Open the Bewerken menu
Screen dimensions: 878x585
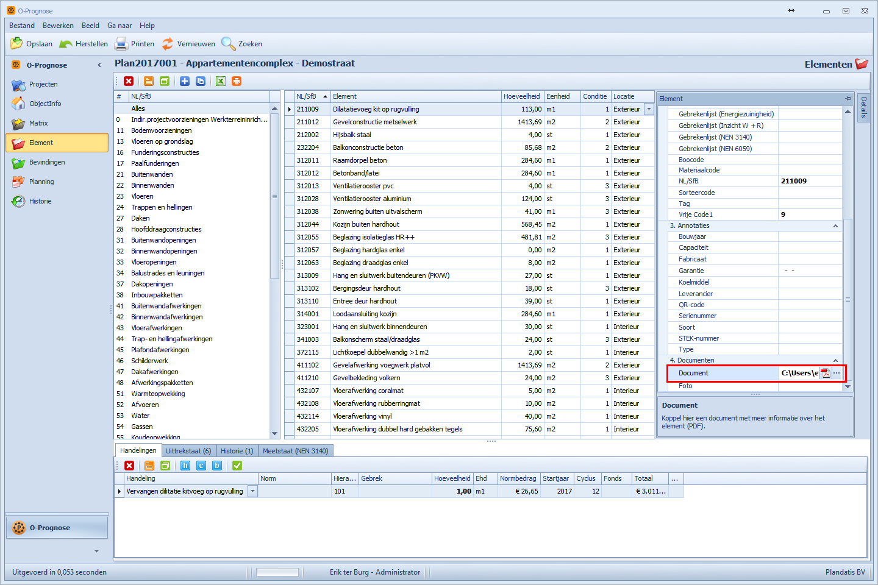pyautogui.click(x=58, y=26)
